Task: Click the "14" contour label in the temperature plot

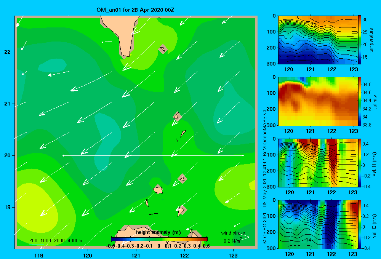Action: (308, 55)
